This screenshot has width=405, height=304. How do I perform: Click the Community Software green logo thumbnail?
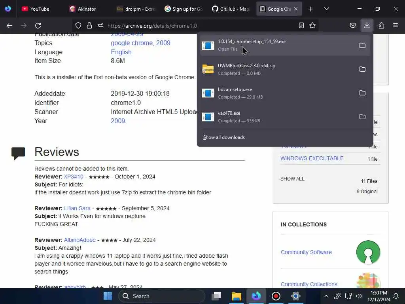pos(368,252)
